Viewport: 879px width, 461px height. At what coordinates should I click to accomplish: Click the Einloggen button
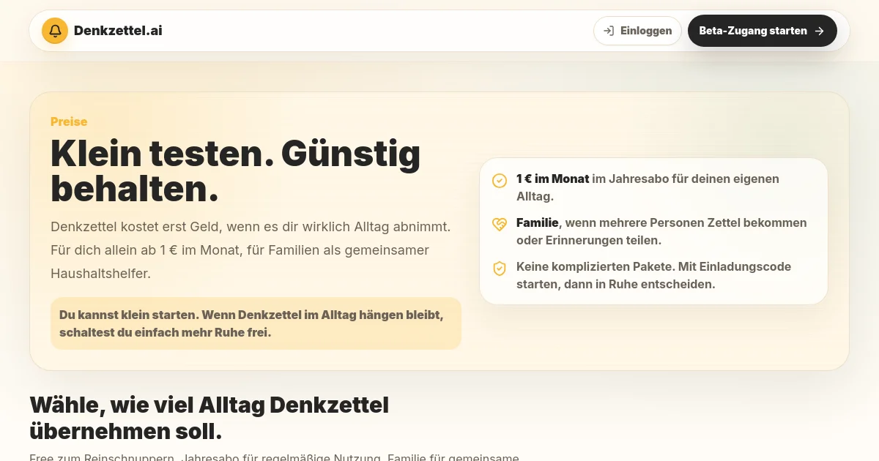click(637, 31)
